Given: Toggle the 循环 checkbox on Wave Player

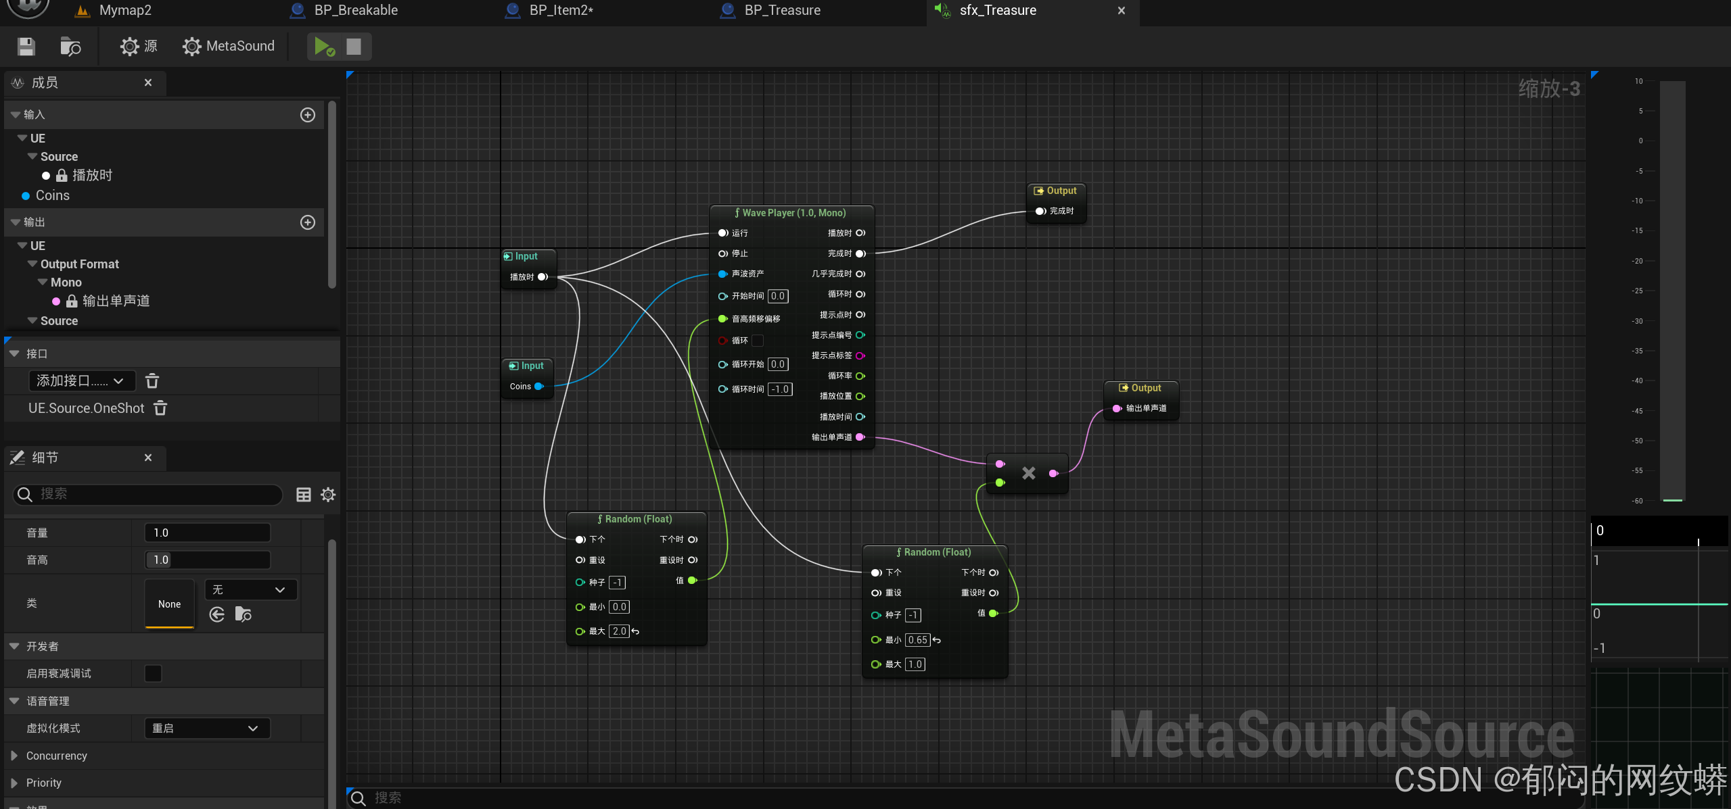Looking at the screenshot, I should pyautogui.click(x=758, y=341).
